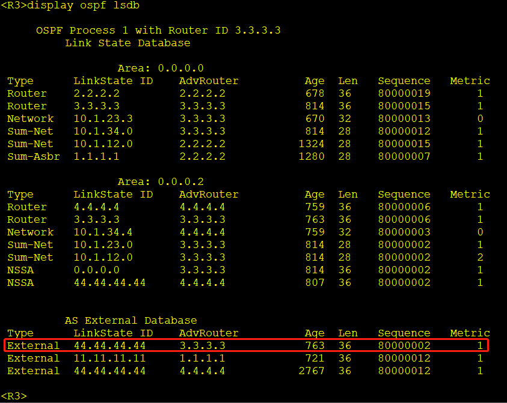Click the 'AS External Database' heading
The height and width of the screenshot is (403, 507).
pyautogui.click(x=131, y=320)
